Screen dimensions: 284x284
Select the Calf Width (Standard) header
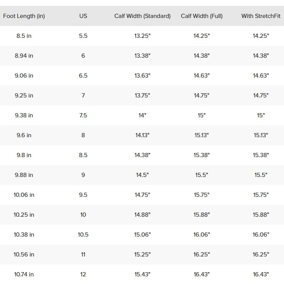click(x=142, y=16)
